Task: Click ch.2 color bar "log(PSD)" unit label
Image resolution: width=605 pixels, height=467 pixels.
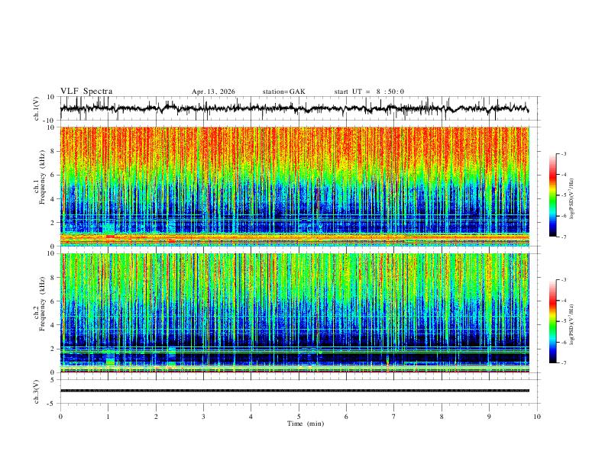Action: (571, 324)
